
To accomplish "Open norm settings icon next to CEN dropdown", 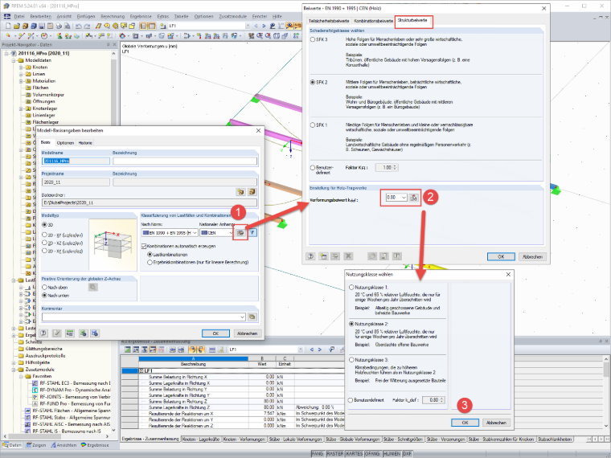I will coord(240,233).
